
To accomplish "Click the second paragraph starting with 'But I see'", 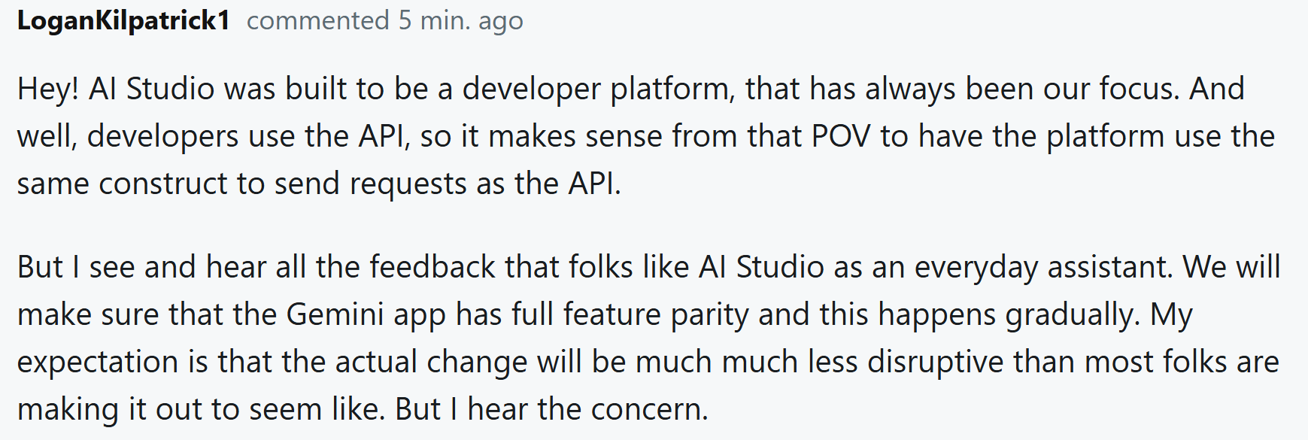I will (x=648, y=338).
